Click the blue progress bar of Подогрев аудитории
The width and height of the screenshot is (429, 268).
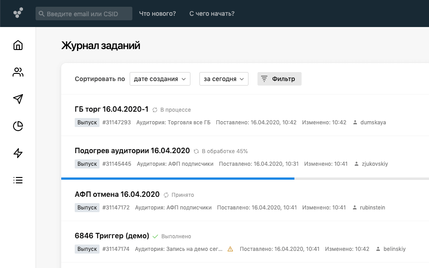coord(178,178)
